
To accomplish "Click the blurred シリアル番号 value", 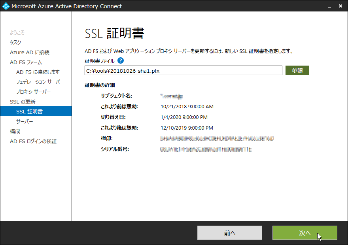I will coord(206,149).
